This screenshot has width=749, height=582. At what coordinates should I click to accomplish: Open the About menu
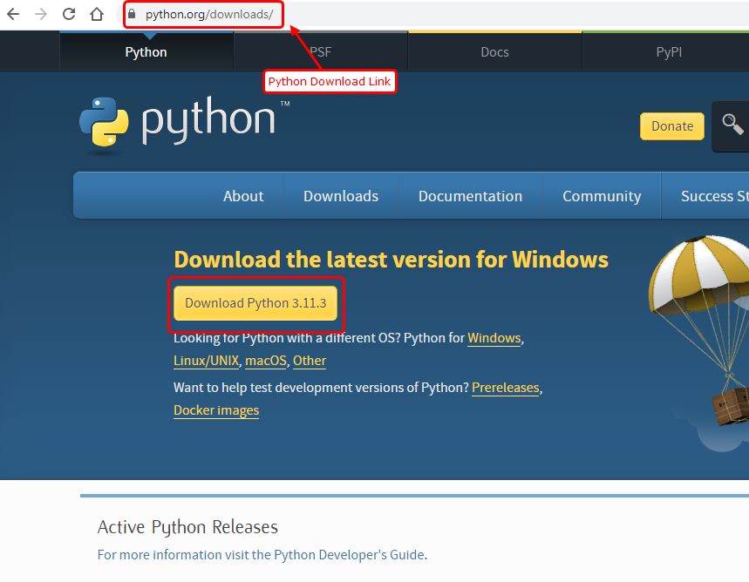click(243, 196)
